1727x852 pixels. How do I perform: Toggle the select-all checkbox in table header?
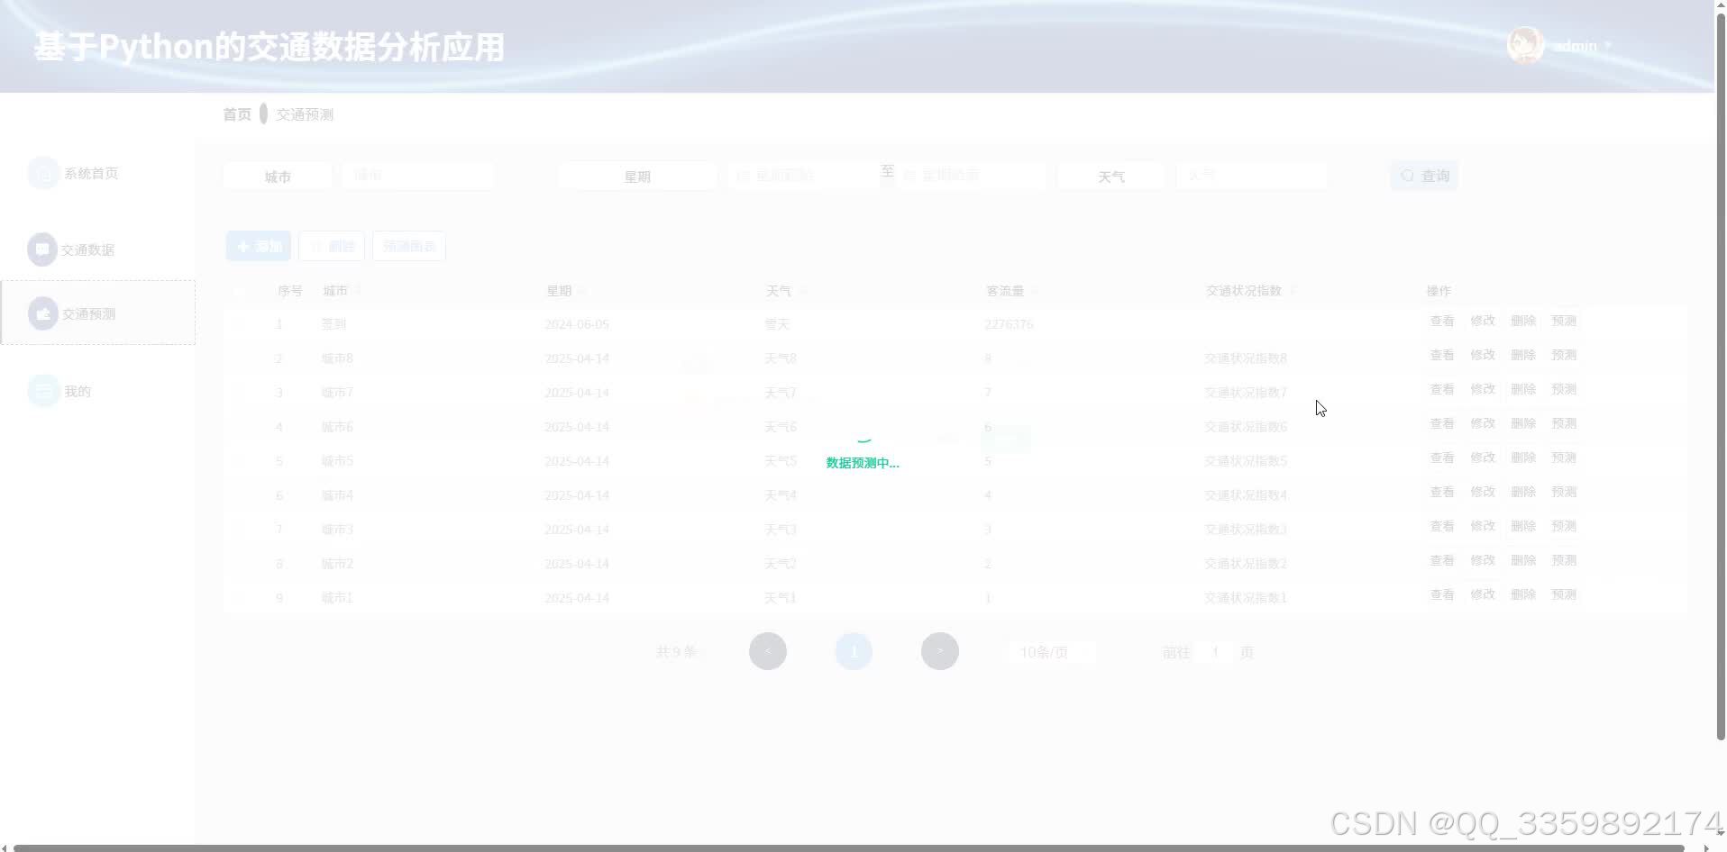coord(239,290)
